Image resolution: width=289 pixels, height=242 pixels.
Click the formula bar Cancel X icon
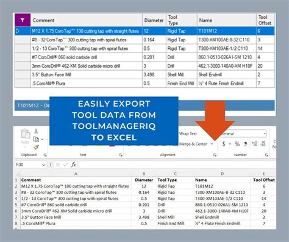58,165
